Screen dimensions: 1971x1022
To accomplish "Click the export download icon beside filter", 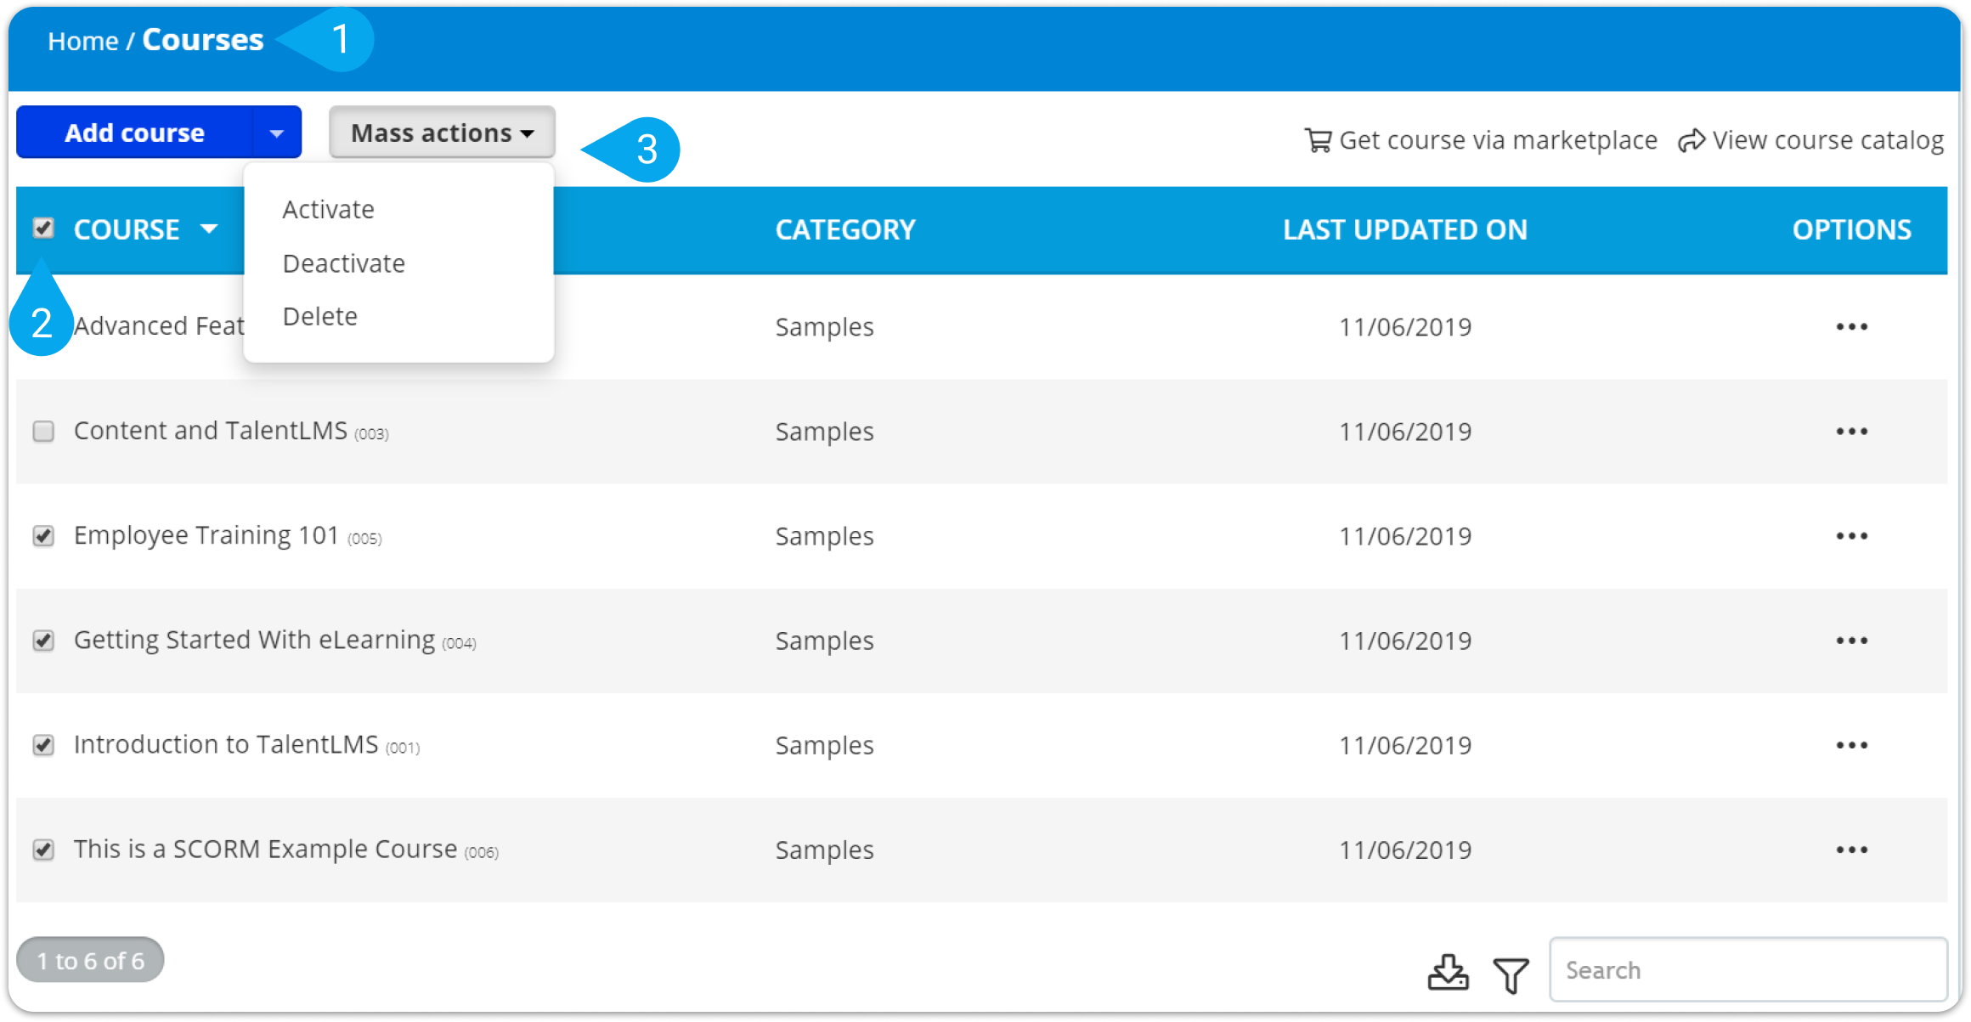I will [x=1448, y=972].
